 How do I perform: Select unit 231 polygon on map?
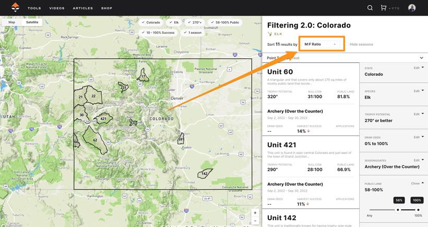click(x=123, y=87)
